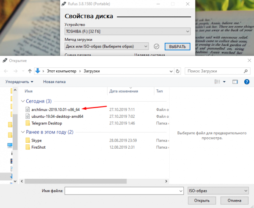The height and width of the screenshot is (208, 254).
Task: Open the view options dropdown arrow
Action: point(224,82)
